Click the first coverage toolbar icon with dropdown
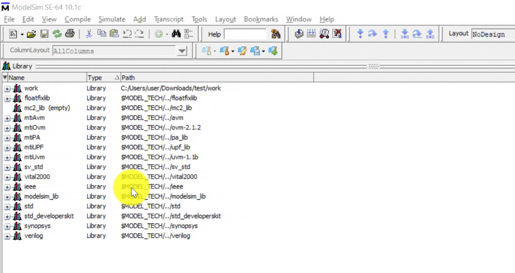The image size is (515, 273). [207, 51]
